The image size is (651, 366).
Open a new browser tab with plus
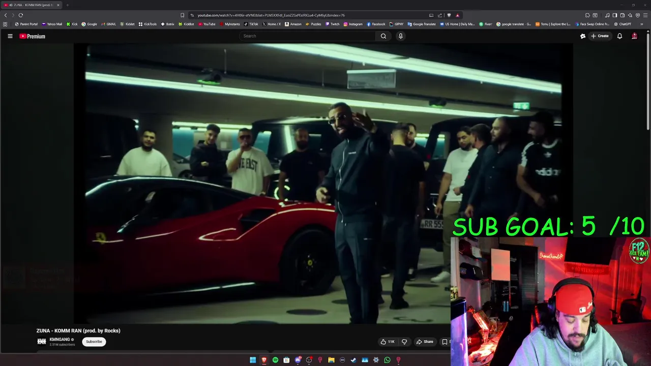(x=67, y=5)
